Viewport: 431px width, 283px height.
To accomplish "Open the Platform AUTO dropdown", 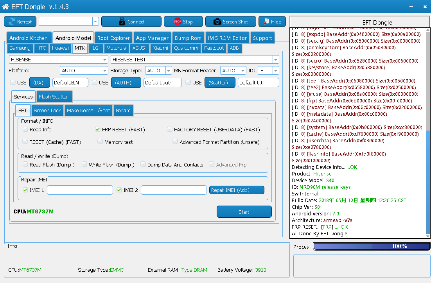I will tap(105, 71).
